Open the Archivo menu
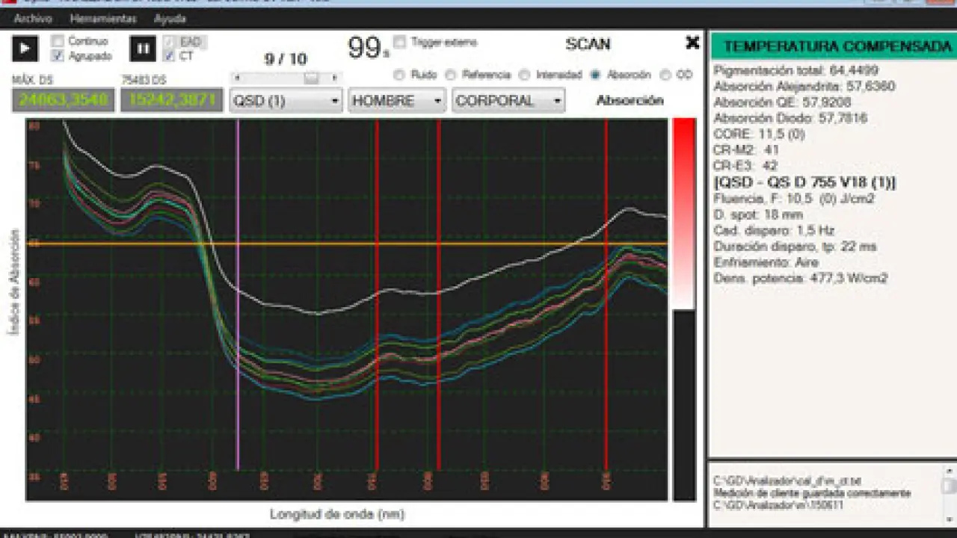 coord(33,19)
